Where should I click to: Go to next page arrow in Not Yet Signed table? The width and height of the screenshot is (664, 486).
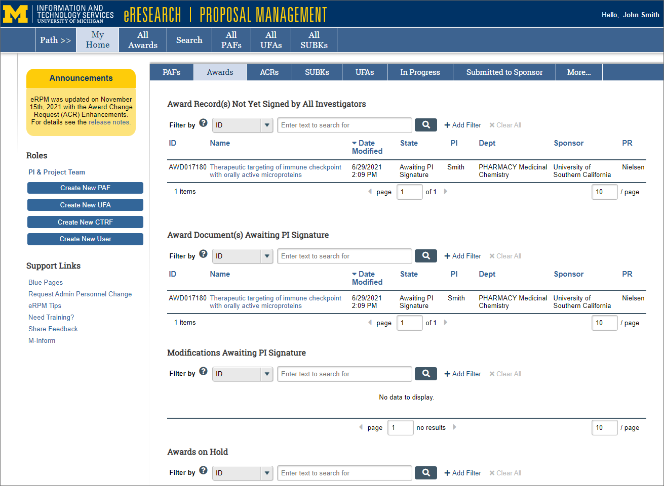[x=446, y=192]
